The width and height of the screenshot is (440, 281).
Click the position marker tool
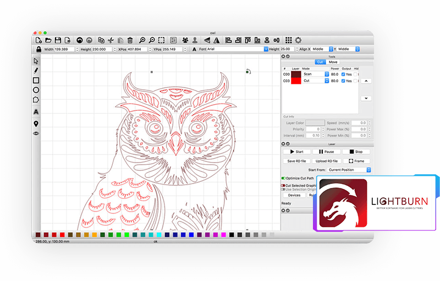tap(36, 123)
